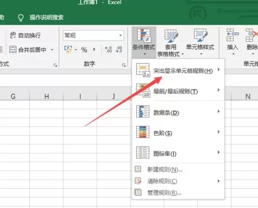Image resolution: width=258 pixels, height=208 pixels.
Task: Expand arrow beside 最前/最后规则
Action: (x=218, y=90)
